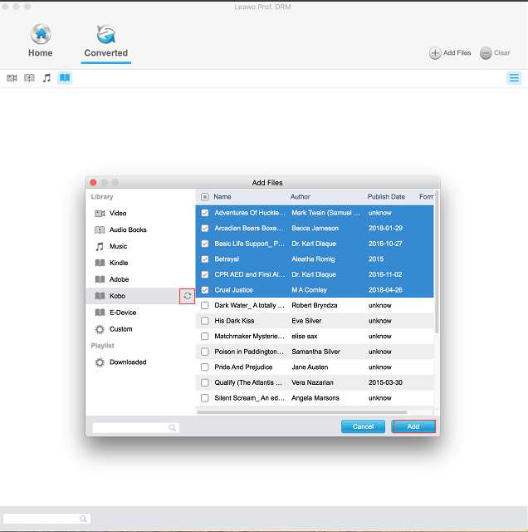This screenshot has width=528, height=532.
Task: Check His Dark Kiss book
Action: (205, 321)
